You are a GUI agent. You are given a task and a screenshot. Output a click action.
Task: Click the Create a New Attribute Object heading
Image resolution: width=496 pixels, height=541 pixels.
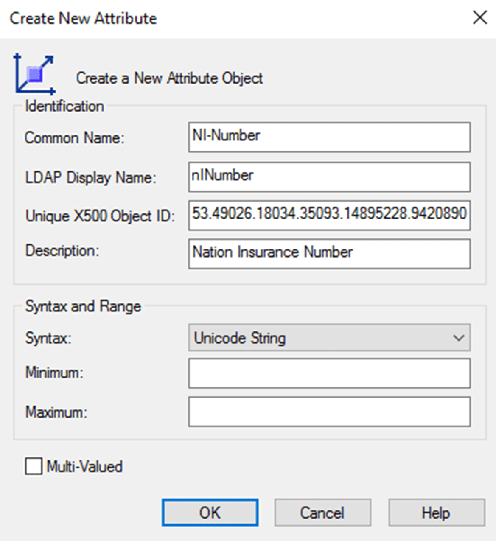click(x=169, y=78)
